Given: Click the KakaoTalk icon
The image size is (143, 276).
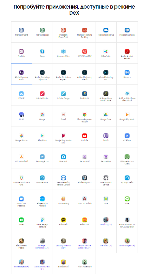Looking at the screenshot, I should pyautogui.click(x=63, y=220).
